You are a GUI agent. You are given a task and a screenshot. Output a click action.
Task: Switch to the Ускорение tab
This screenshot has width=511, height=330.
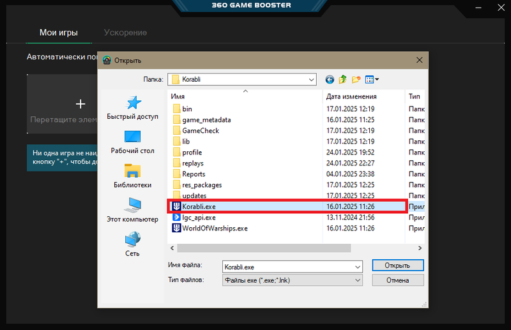click(x=125, y=33)
